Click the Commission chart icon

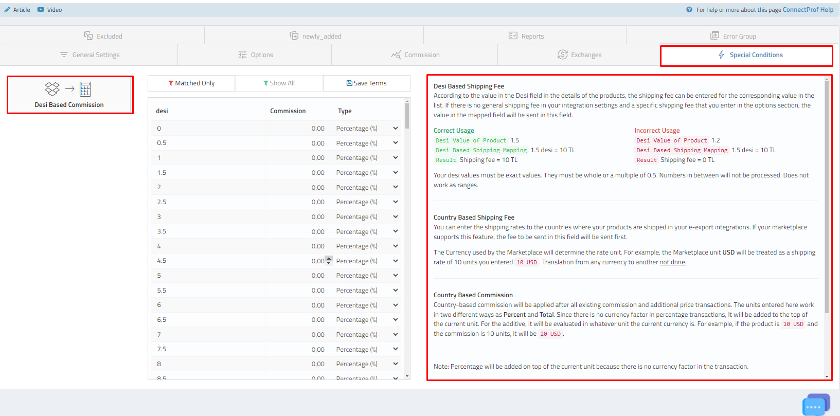396,55
